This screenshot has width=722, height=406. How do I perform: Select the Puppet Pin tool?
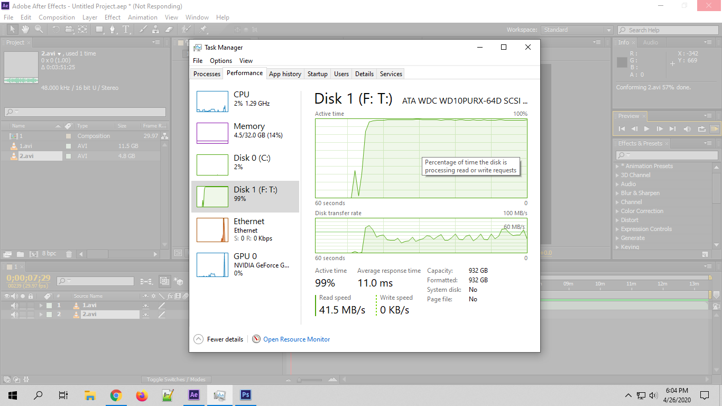point(203,30)
